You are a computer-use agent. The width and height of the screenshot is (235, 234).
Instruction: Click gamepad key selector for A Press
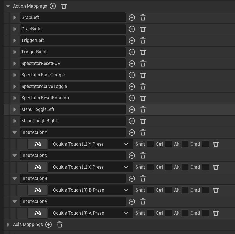coord(38,213)
